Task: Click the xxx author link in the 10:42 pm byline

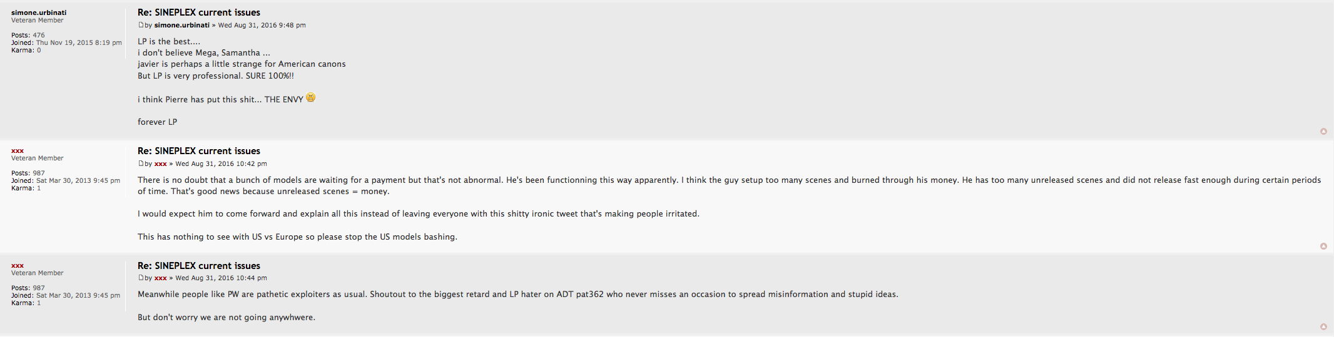Action: [160, 164]
